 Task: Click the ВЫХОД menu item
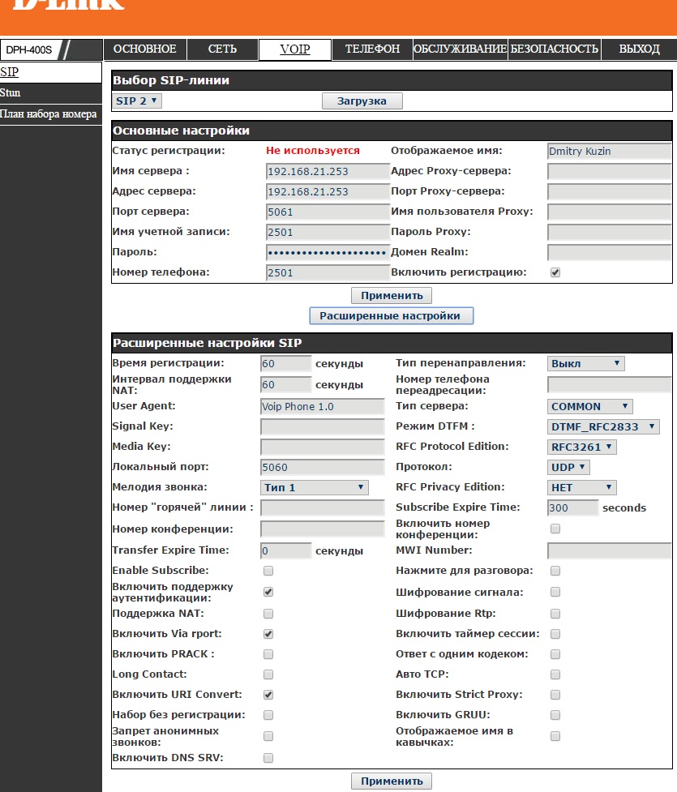[639, 49]
